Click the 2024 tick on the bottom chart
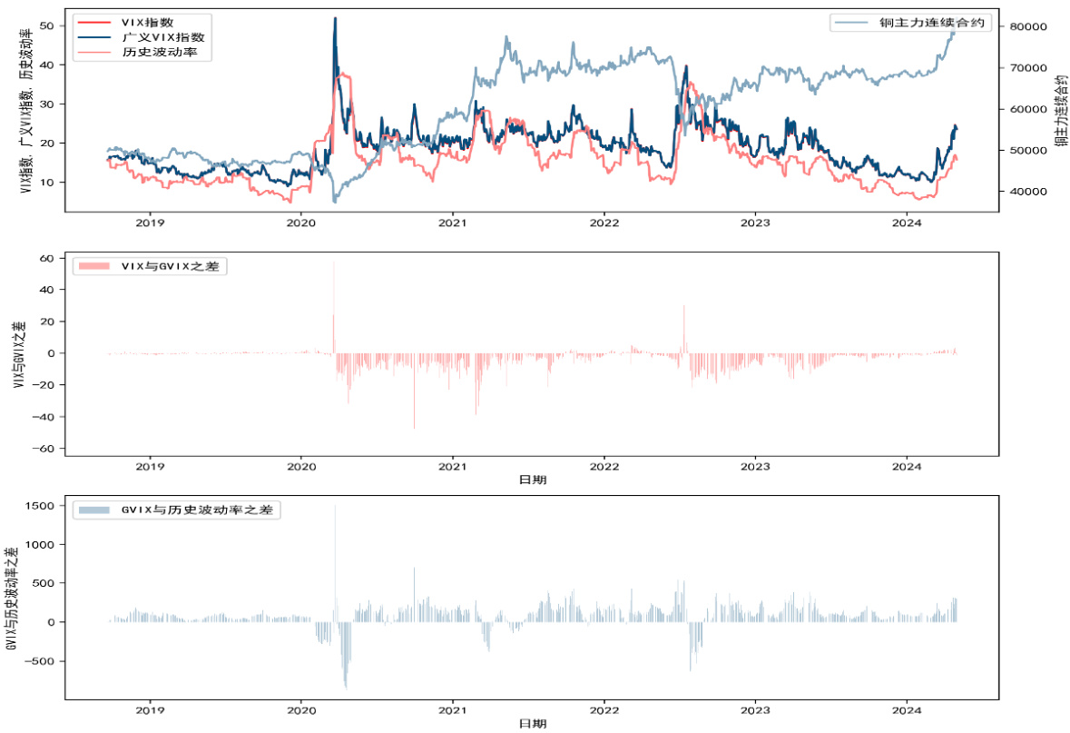Screen dimensions: 1070x733 [908, 710]
